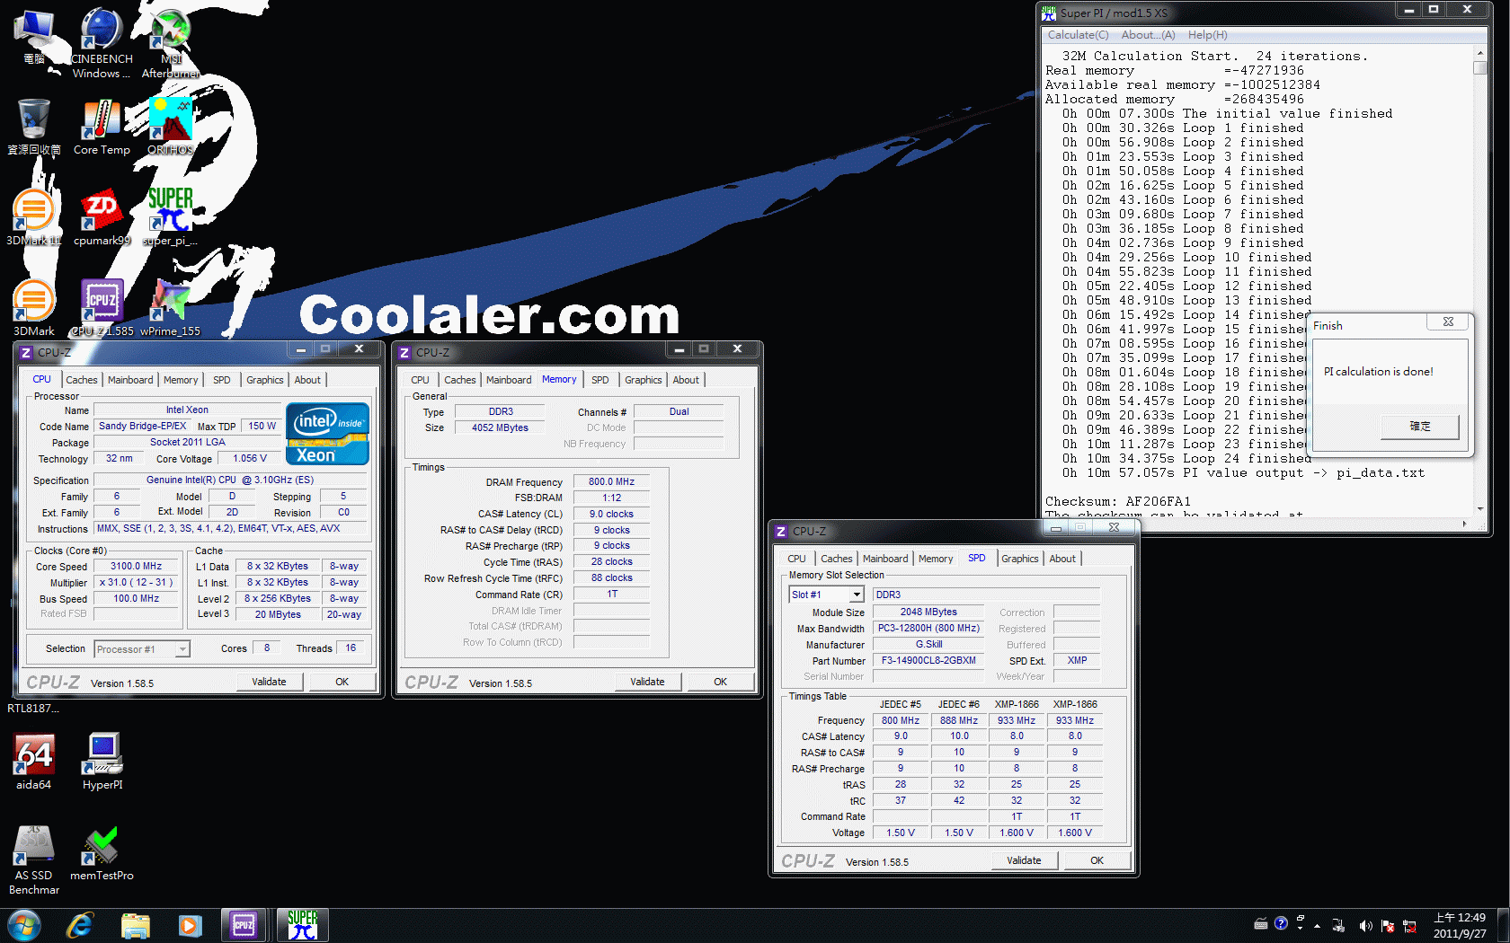This screenshot has height=943, width=1510.
Task: Select the Super PI taskbar button
Action: (302, 925)
